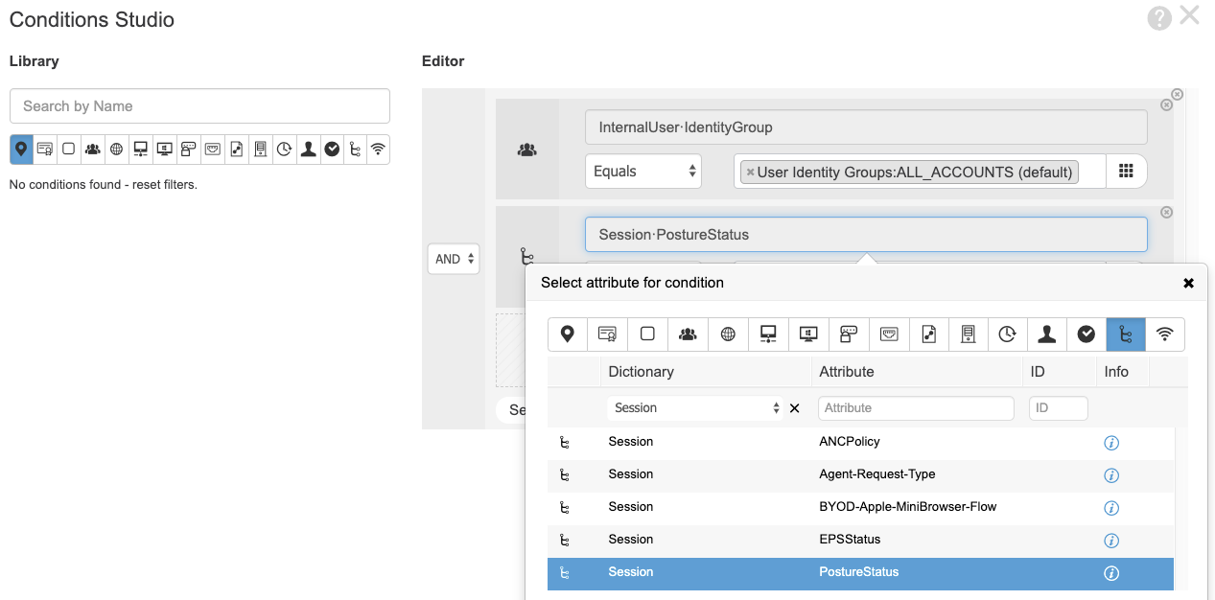Open the grid picker beside User Identity Groups
Image resolution: width=1215 pixels, height=600 pixels.
pos(1126,172)
